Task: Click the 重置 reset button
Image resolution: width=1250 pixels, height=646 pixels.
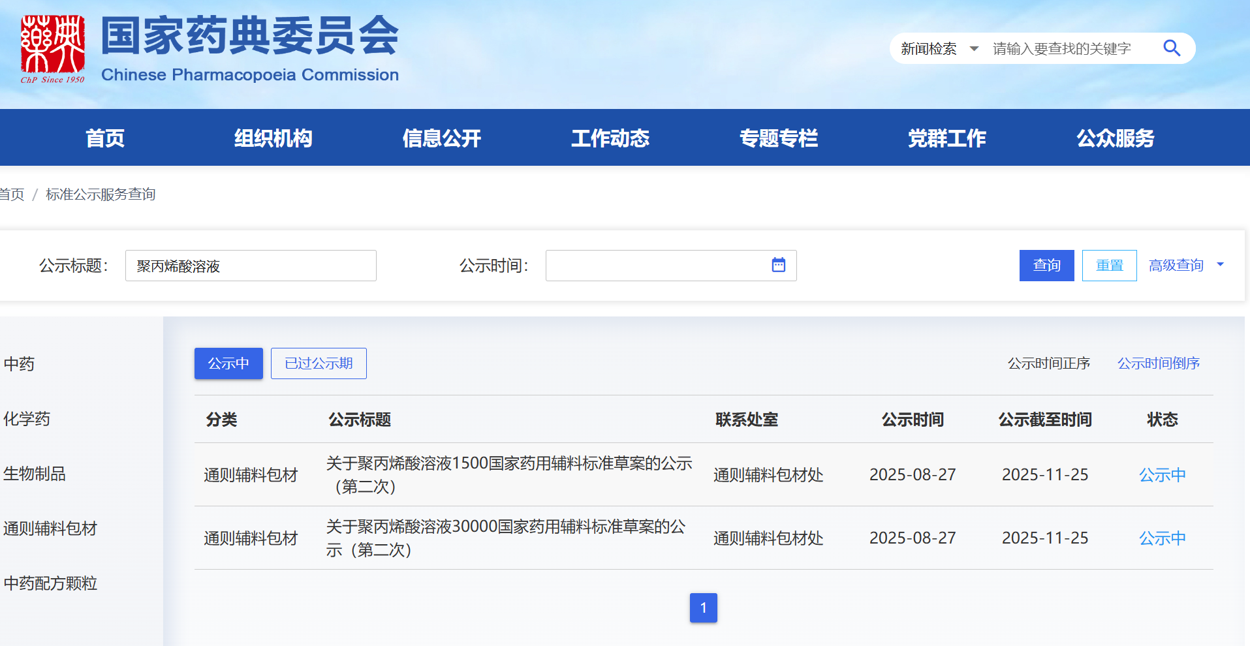Action: [x=1109, y=266]
